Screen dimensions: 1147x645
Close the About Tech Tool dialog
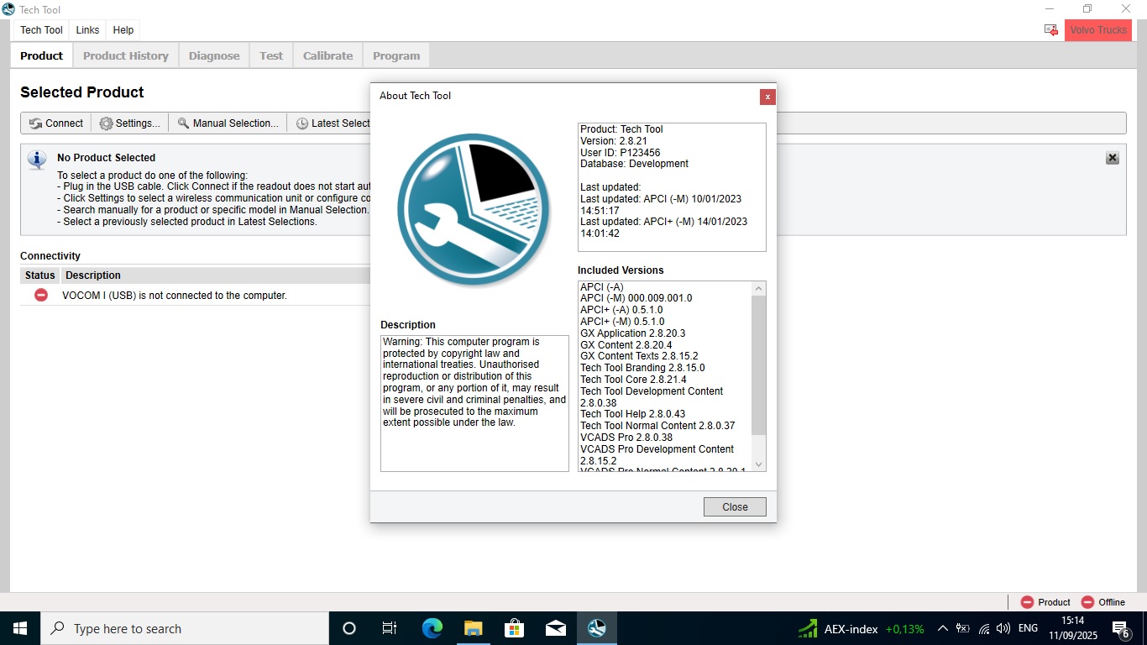tap(735, 506)
